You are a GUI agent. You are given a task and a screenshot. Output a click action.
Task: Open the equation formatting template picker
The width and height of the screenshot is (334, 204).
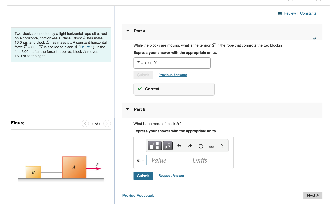pyautogui.click(x=154, y=146)
